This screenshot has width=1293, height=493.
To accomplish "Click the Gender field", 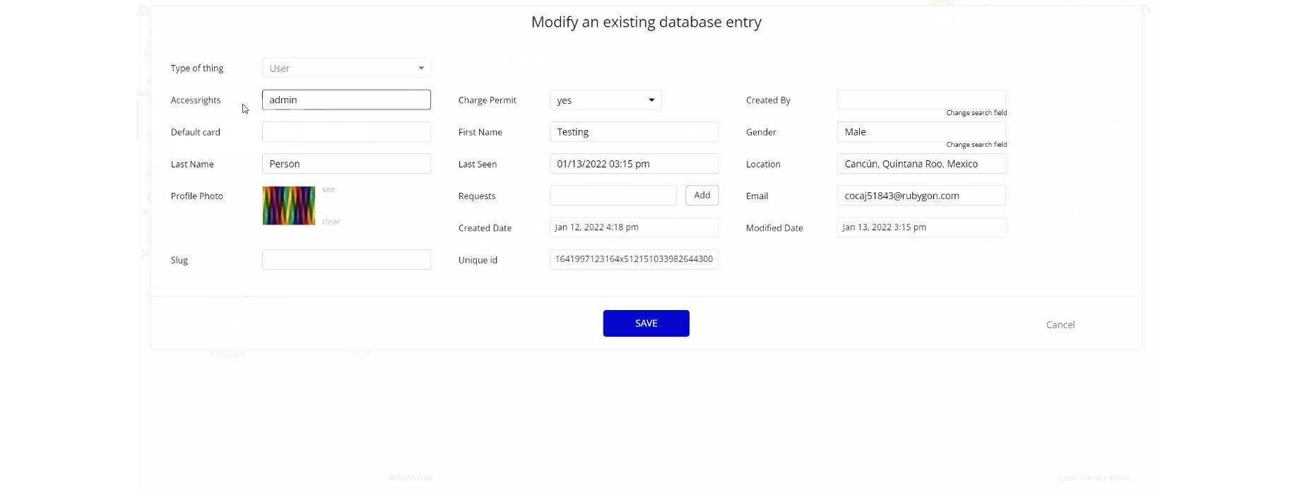I will 921,131.
